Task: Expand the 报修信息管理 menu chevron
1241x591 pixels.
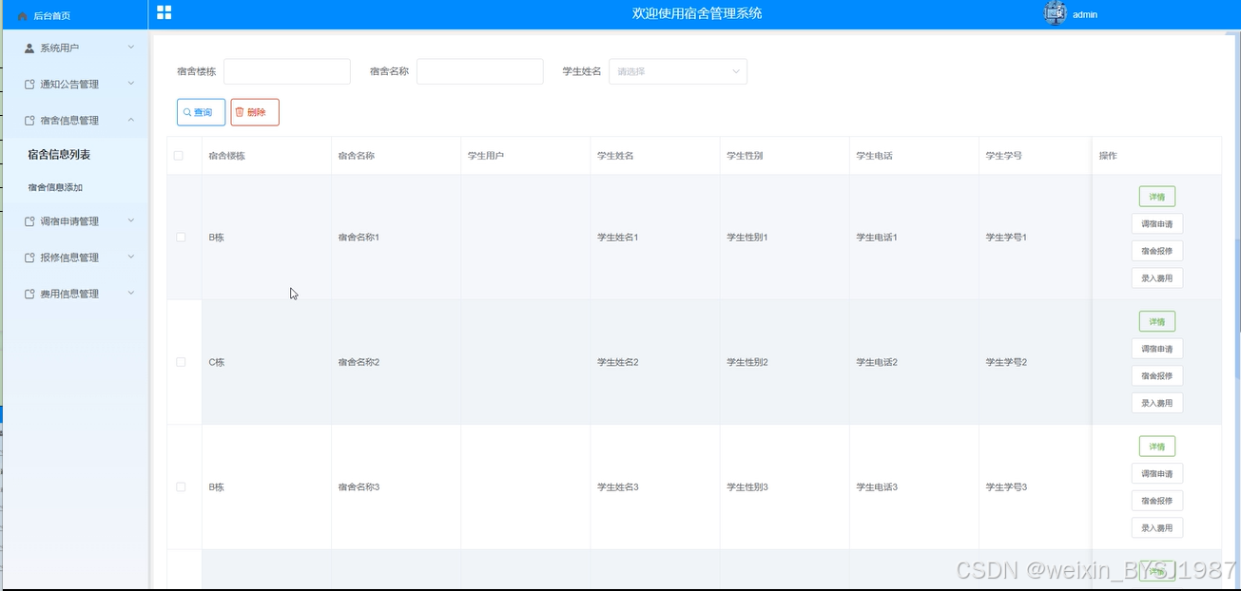Action: pyautogui.click(x=131, y=257)
